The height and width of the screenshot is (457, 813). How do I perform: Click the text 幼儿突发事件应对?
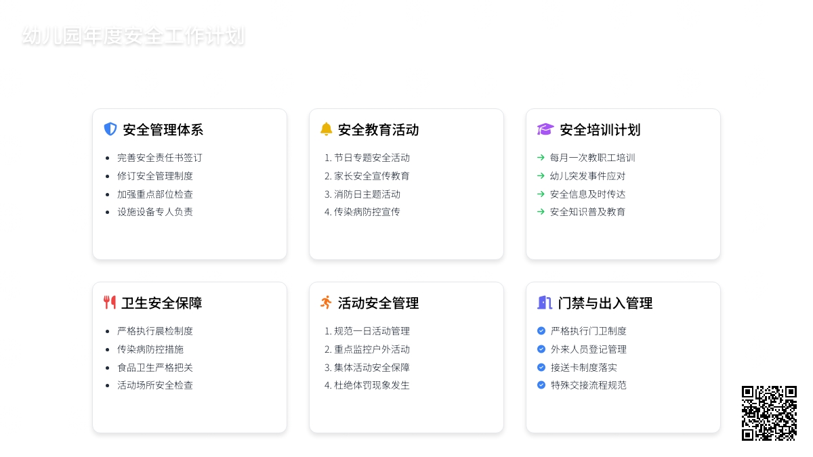tap(588, 176)
